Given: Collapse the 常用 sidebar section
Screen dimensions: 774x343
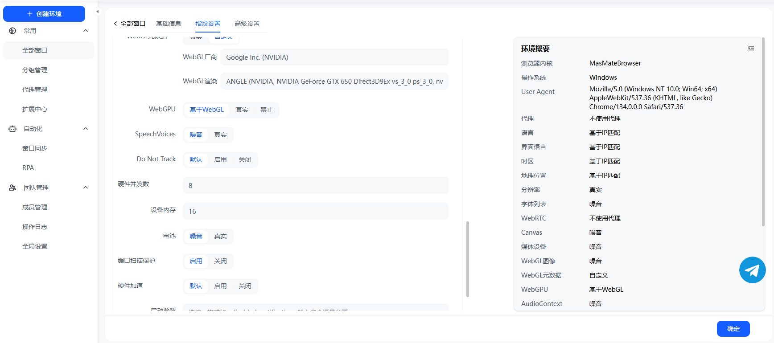Looking at the screenshot, I should [86, 31].
